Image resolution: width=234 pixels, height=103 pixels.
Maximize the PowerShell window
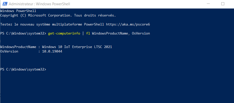[223, 4]
